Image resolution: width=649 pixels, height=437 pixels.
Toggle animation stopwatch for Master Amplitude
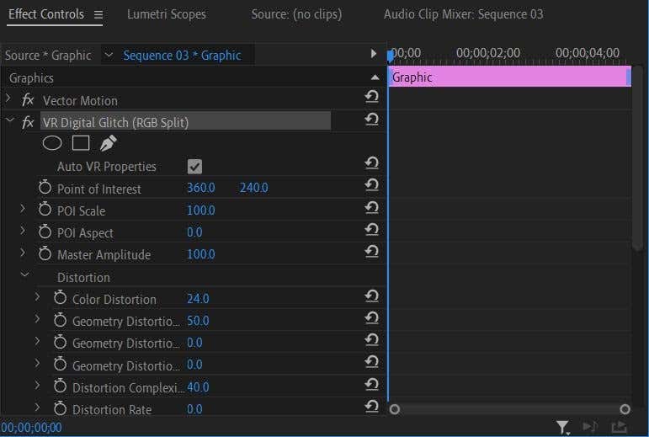pyautogui.click(x=45, y=253)
